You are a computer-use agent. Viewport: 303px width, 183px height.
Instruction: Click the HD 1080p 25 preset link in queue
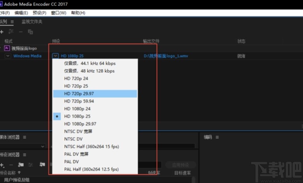pos(72,56)
